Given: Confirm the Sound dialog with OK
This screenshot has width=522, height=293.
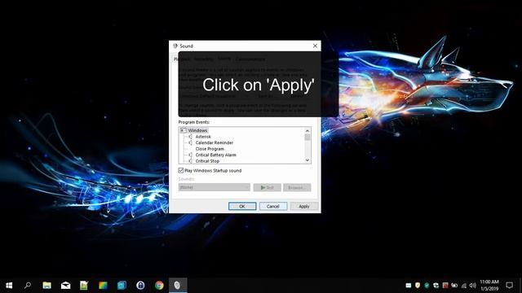Looking at the screenshot, I should [x=242, y=206].
